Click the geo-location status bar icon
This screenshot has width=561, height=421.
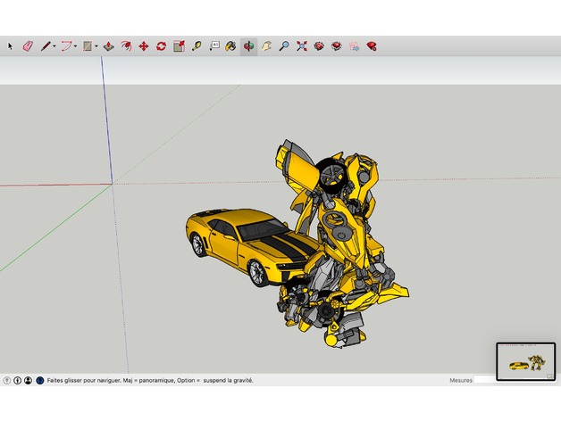(x=7, y=380)
